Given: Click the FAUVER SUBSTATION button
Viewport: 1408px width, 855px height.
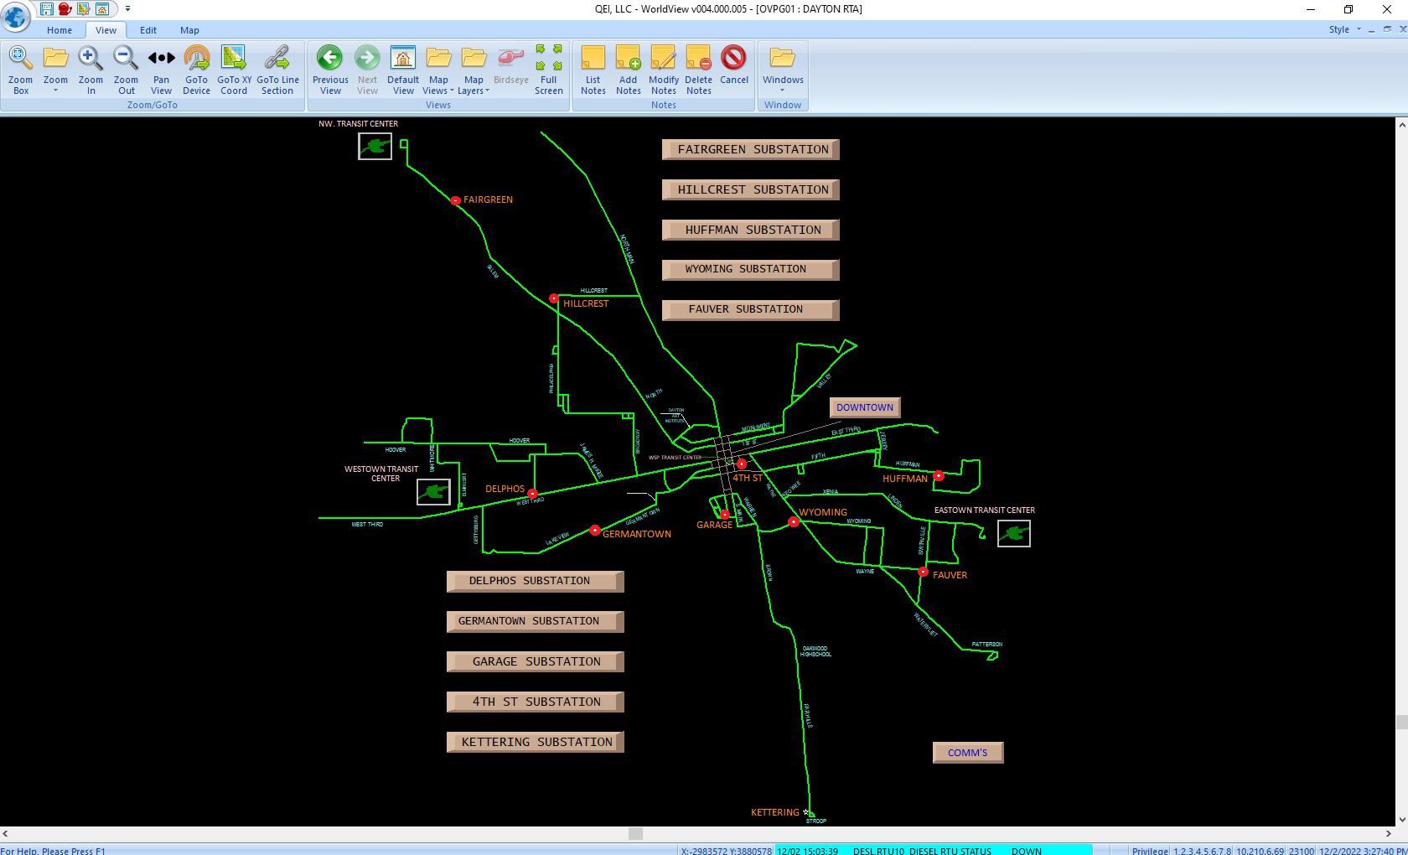Looking at the screenshot, I should (751, 309).
